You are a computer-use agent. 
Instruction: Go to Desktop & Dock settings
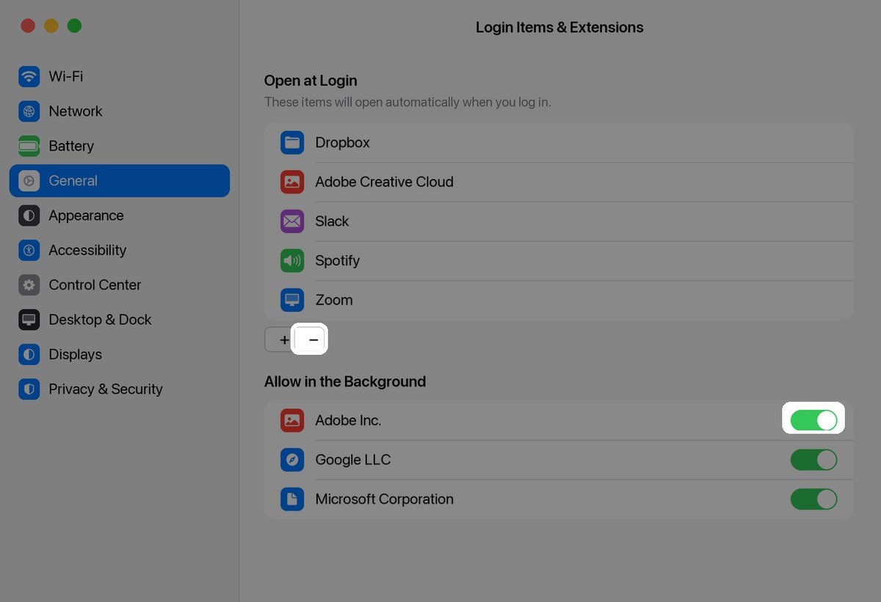(x=120, y=320)
